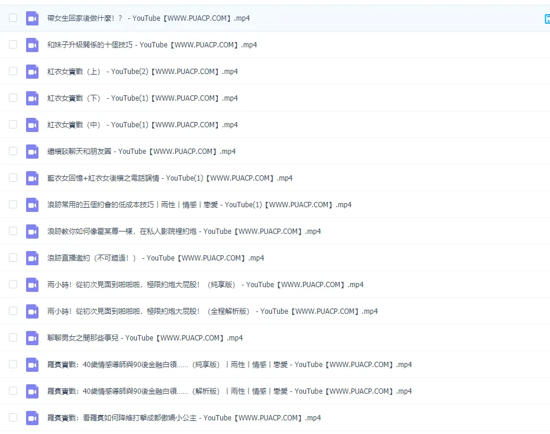Click video icon of 浪跡常用的五個約會 file
The width and height of the screenshot is (550, 434).
[x=33, y=205]
